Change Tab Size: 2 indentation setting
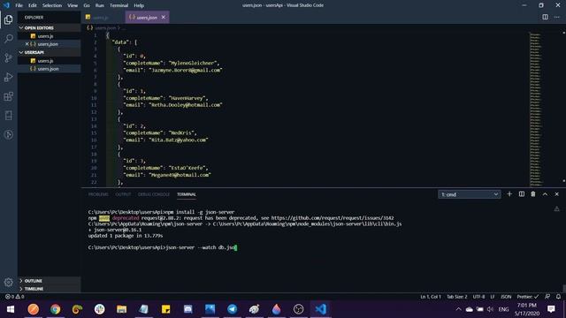The image size is (566, 318). (x=457, y=297)
